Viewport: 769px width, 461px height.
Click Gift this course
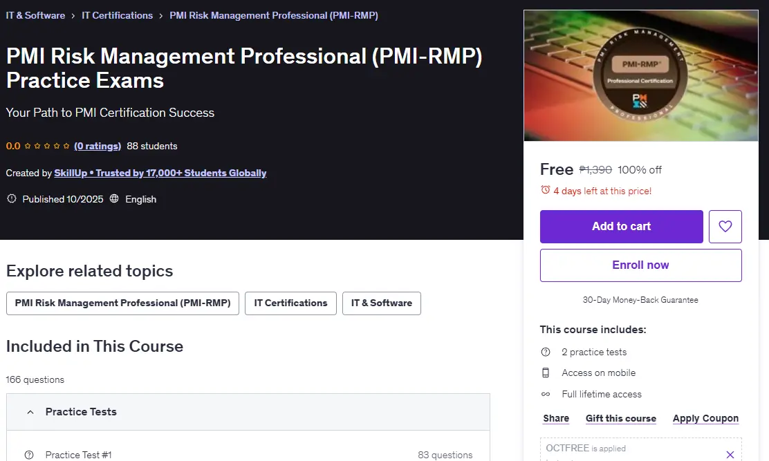[621, 418]
